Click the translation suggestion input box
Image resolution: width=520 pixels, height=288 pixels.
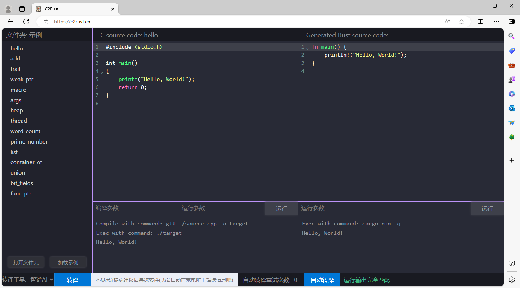pos(164,280)
